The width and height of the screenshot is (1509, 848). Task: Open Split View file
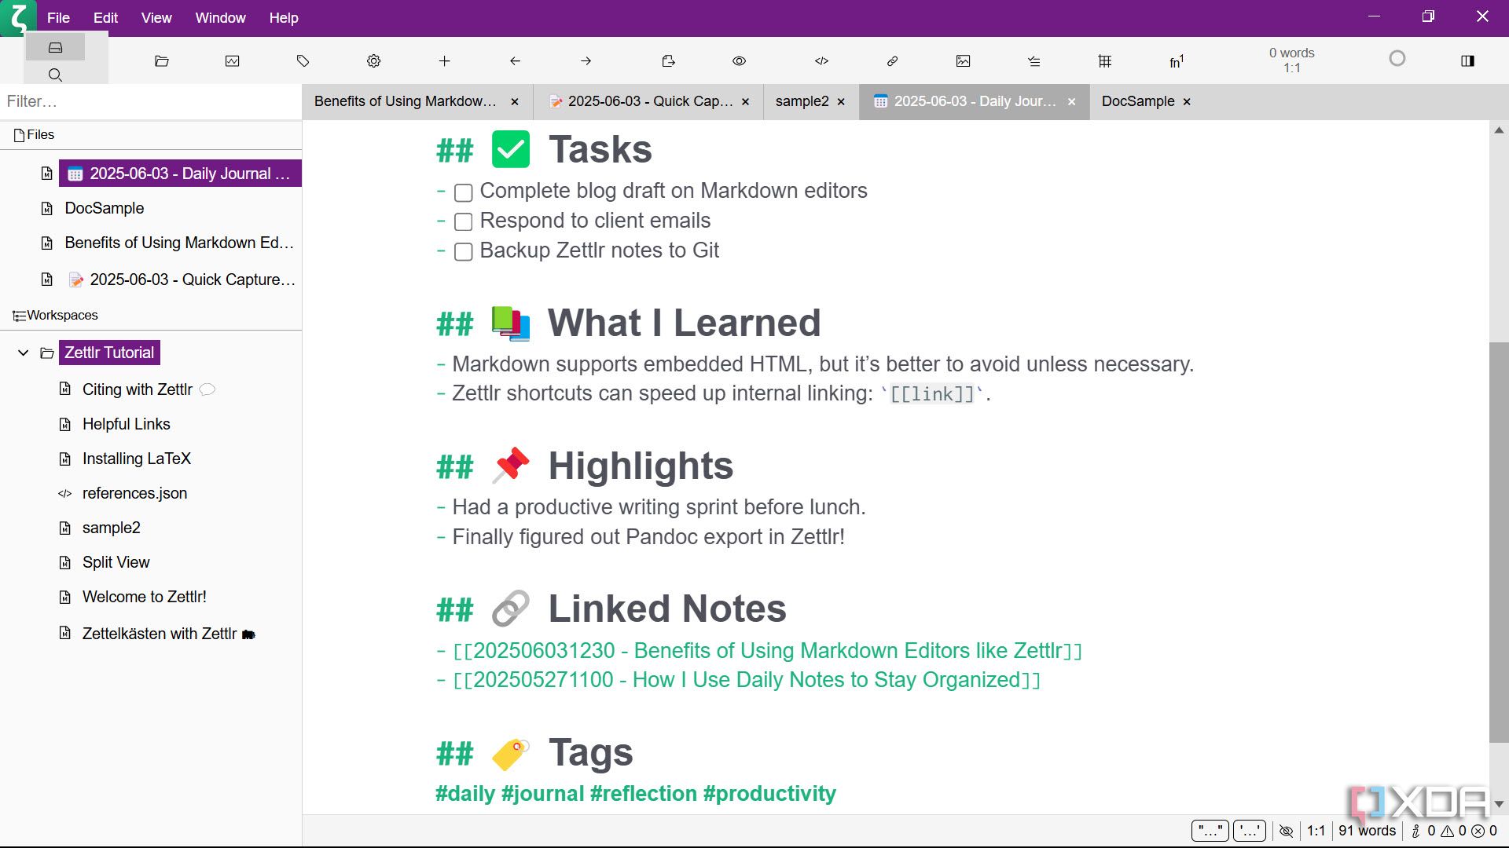click(116, 562)
